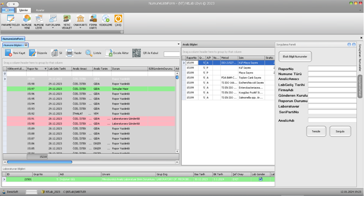Click the Yazdır printer icon
The width and height of the screenshot is (364, 197).
69,53
